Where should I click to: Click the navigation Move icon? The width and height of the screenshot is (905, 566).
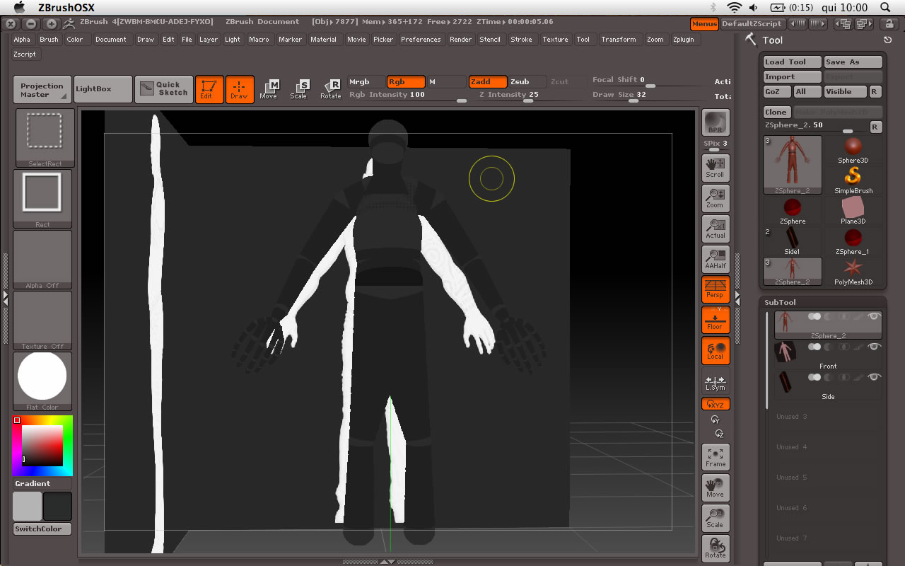coord(716,487)
